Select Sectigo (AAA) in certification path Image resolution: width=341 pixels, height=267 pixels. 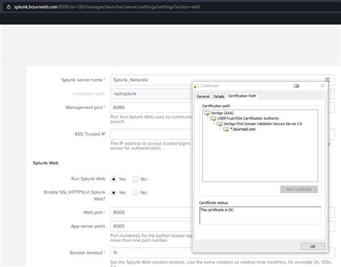(x=222, y=113)
